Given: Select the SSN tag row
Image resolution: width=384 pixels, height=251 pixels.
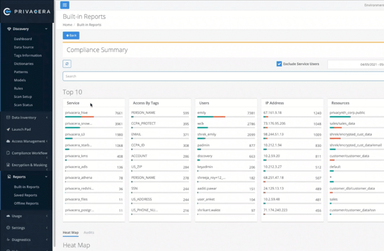Looking at the screenshot, I should tap(160, 190).
